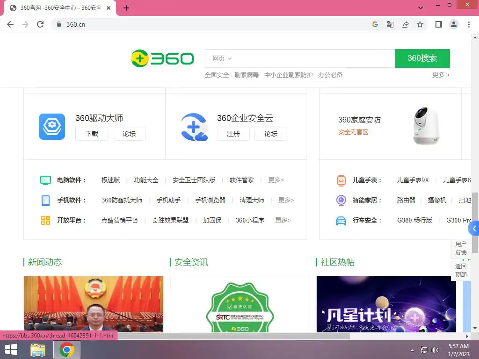
Task: Open the 儿童手表9X link
Action: (413, 180)
